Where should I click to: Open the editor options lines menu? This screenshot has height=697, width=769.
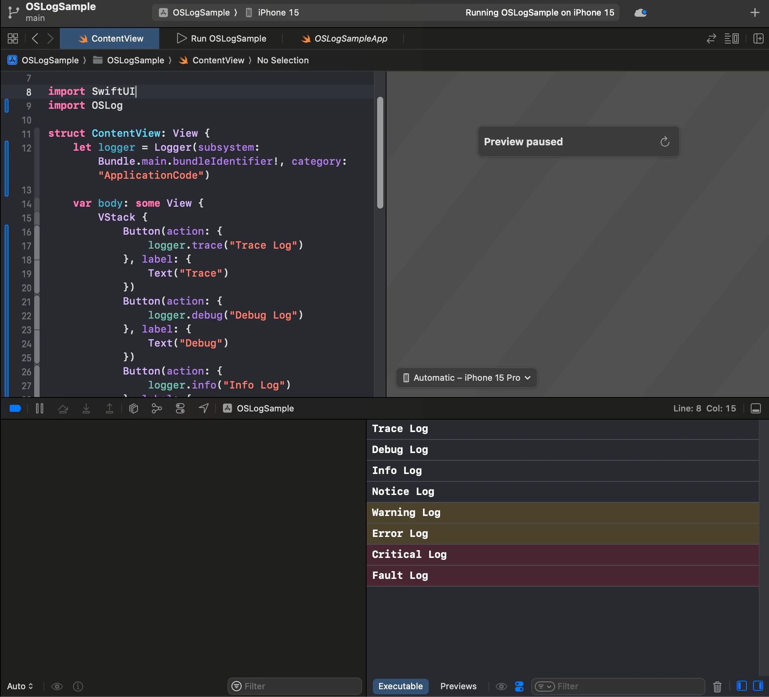732,38
